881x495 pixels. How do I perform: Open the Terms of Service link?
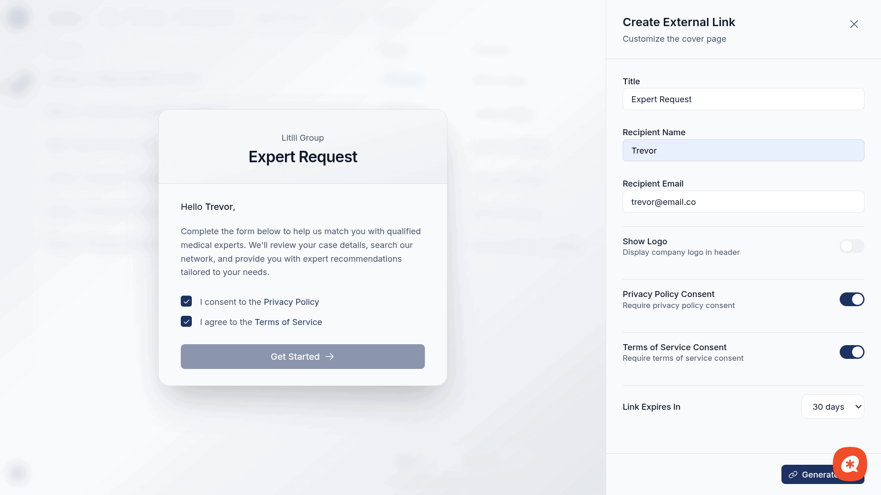point(288,322)
